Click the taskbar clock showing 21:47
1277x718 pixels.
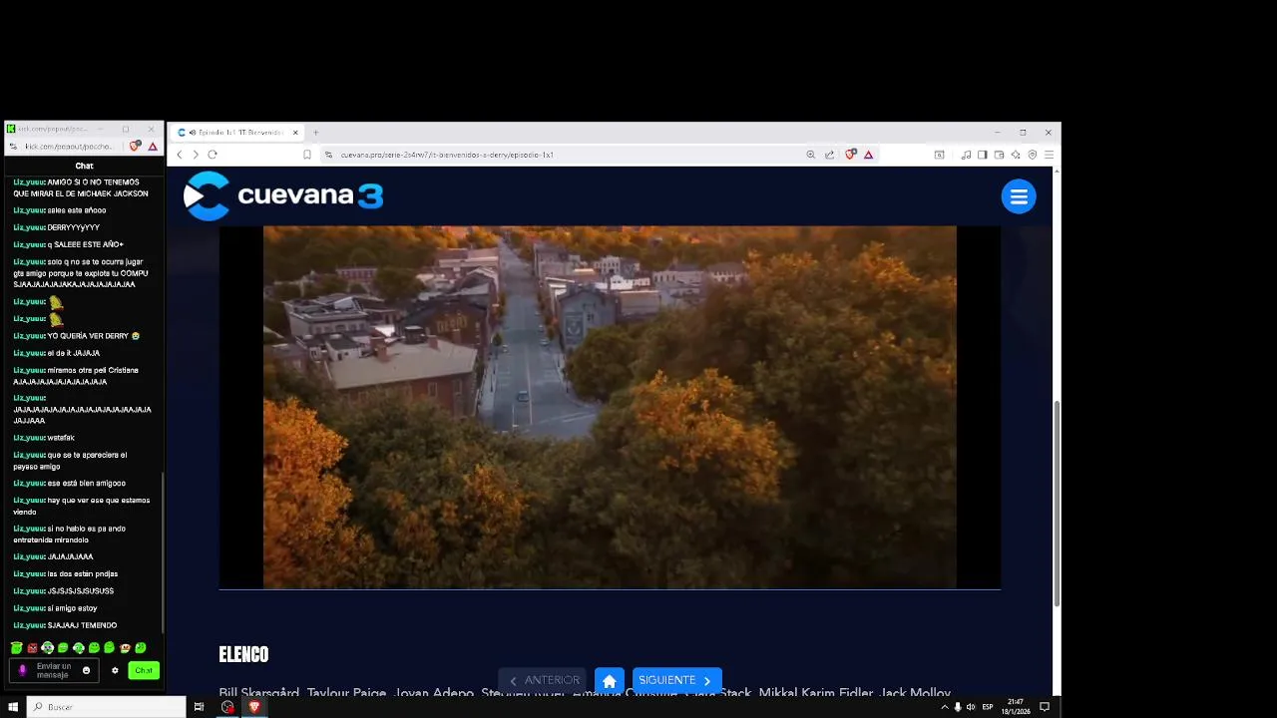tap(1016, 707)
